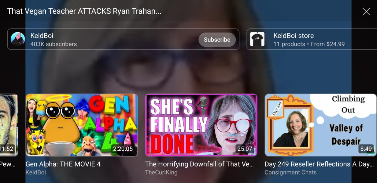Close the suggested videos overlay

(366, 12)
